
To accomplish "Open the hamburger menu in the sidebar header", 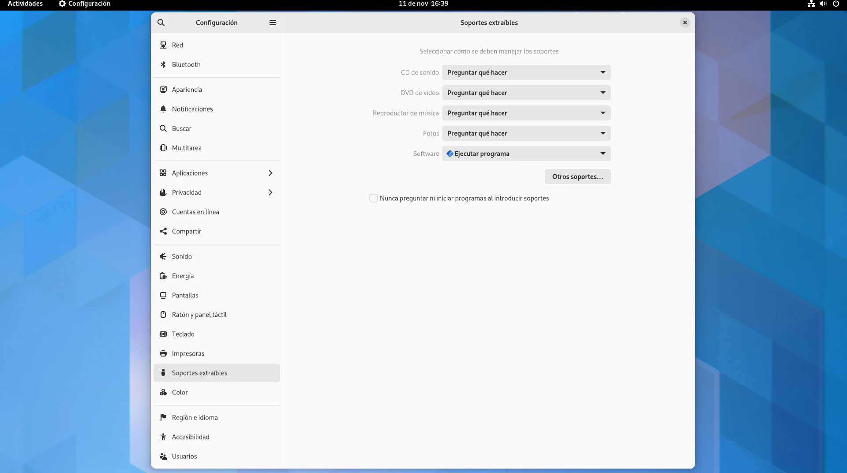I will pos(273,23).
